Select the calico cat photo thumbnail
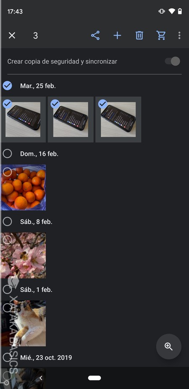 (24, 323)
